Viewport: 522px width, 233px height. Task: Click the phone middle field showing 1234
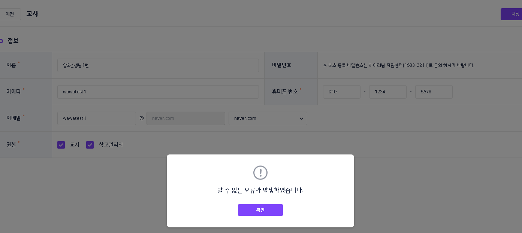pyautogui.click(x=387, y=92)
